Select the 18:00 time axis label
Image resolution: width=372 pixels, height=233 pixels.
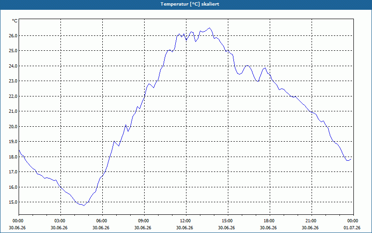point(270,221)
